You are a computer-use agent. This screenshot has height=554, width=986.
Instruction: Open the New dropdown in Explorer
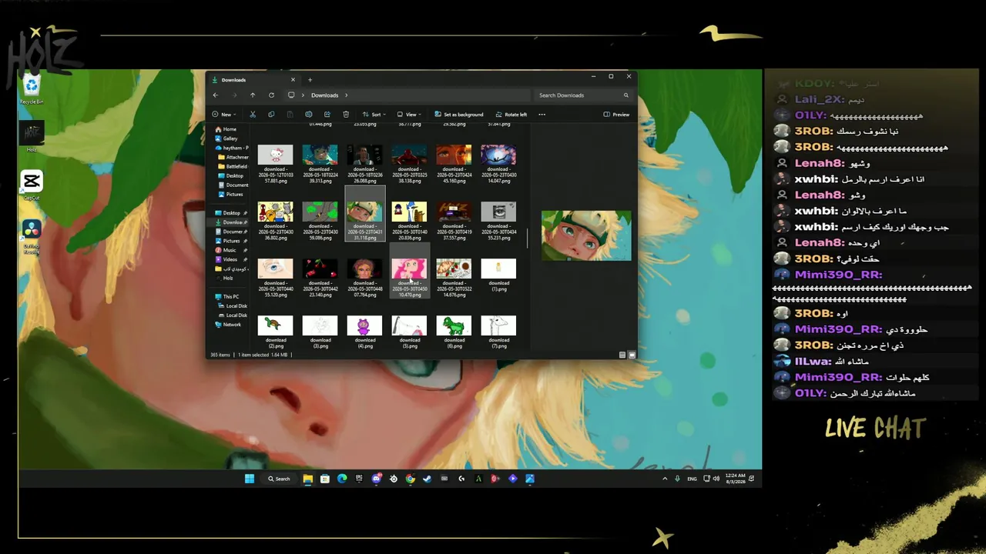(x=223, y=115)
